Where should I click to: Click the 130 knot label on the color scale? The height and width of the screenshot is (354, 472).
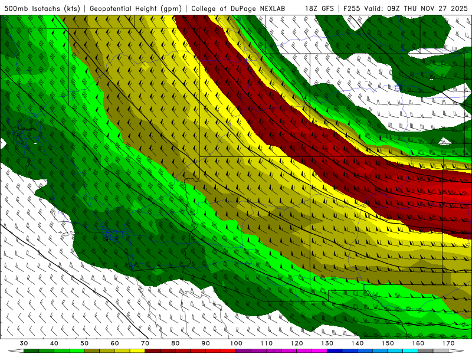click(327, 343)
